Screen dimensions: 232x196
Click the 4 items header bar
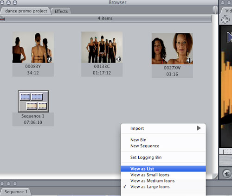pyautogui.click(x=106, y=19)
